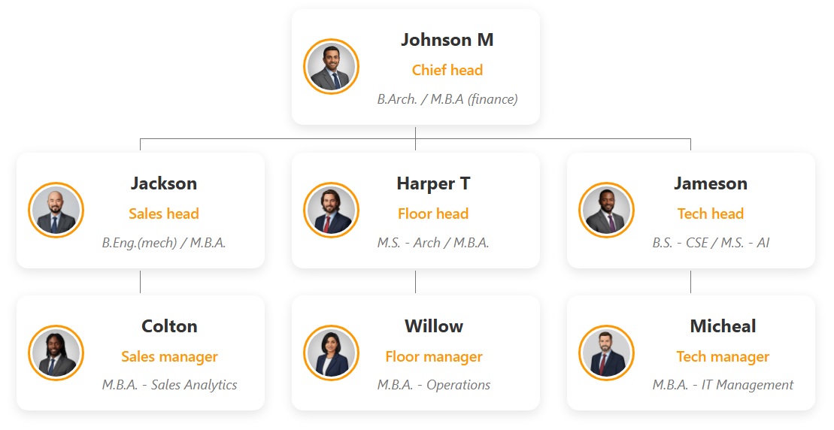Viewport: 834px width, 430px height.
Task: Click the Floor manager's avatar photo
Action: (331, 353)
